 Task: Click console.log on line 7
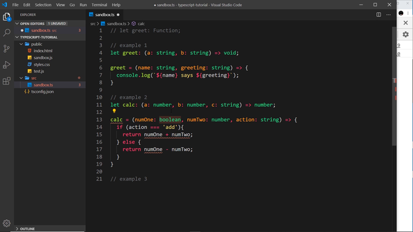coord(134,75)
